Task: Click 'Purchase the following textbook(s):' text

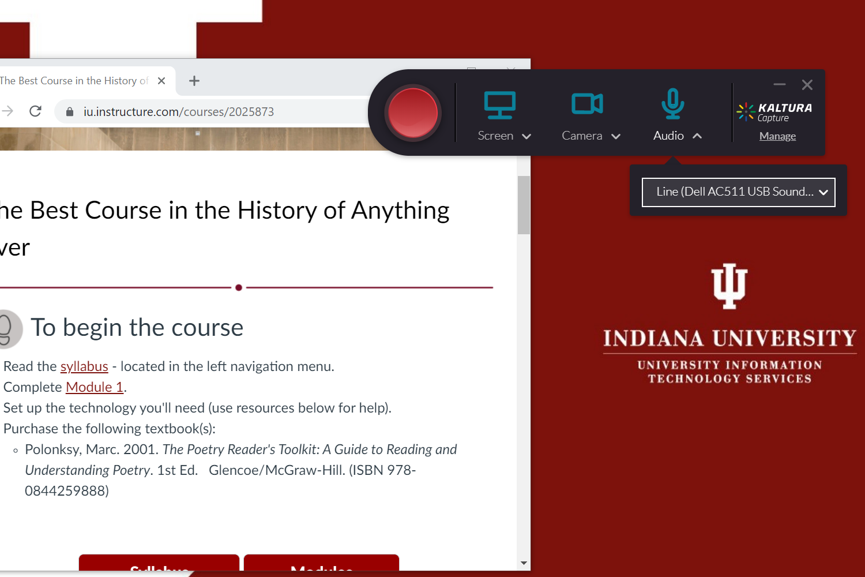Action: point(110,429)
